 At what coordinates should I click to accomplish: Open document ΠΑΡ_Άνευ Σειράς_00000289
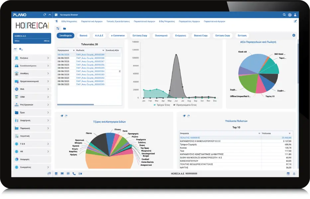(90, 55)
